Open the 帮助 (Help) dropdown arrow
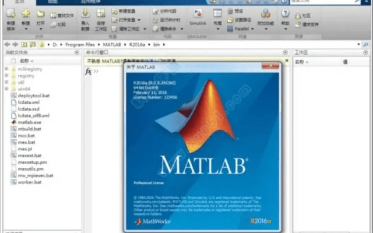 286,29
